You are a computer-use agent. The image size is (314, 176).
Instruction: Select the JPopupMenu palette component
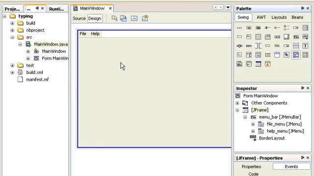(305, 37)
